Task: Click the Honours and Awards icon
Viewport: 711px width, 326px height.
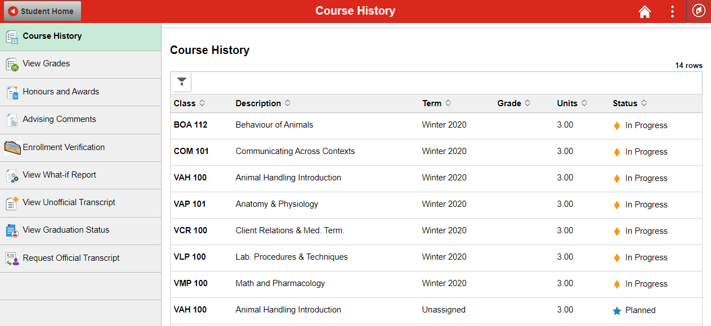Action: [12, 92]
